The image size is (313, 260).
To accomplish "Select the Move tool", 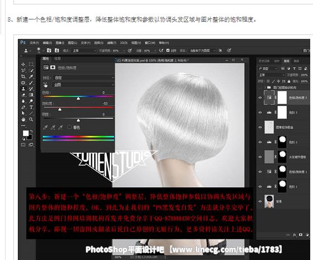I will coord(23,64).
